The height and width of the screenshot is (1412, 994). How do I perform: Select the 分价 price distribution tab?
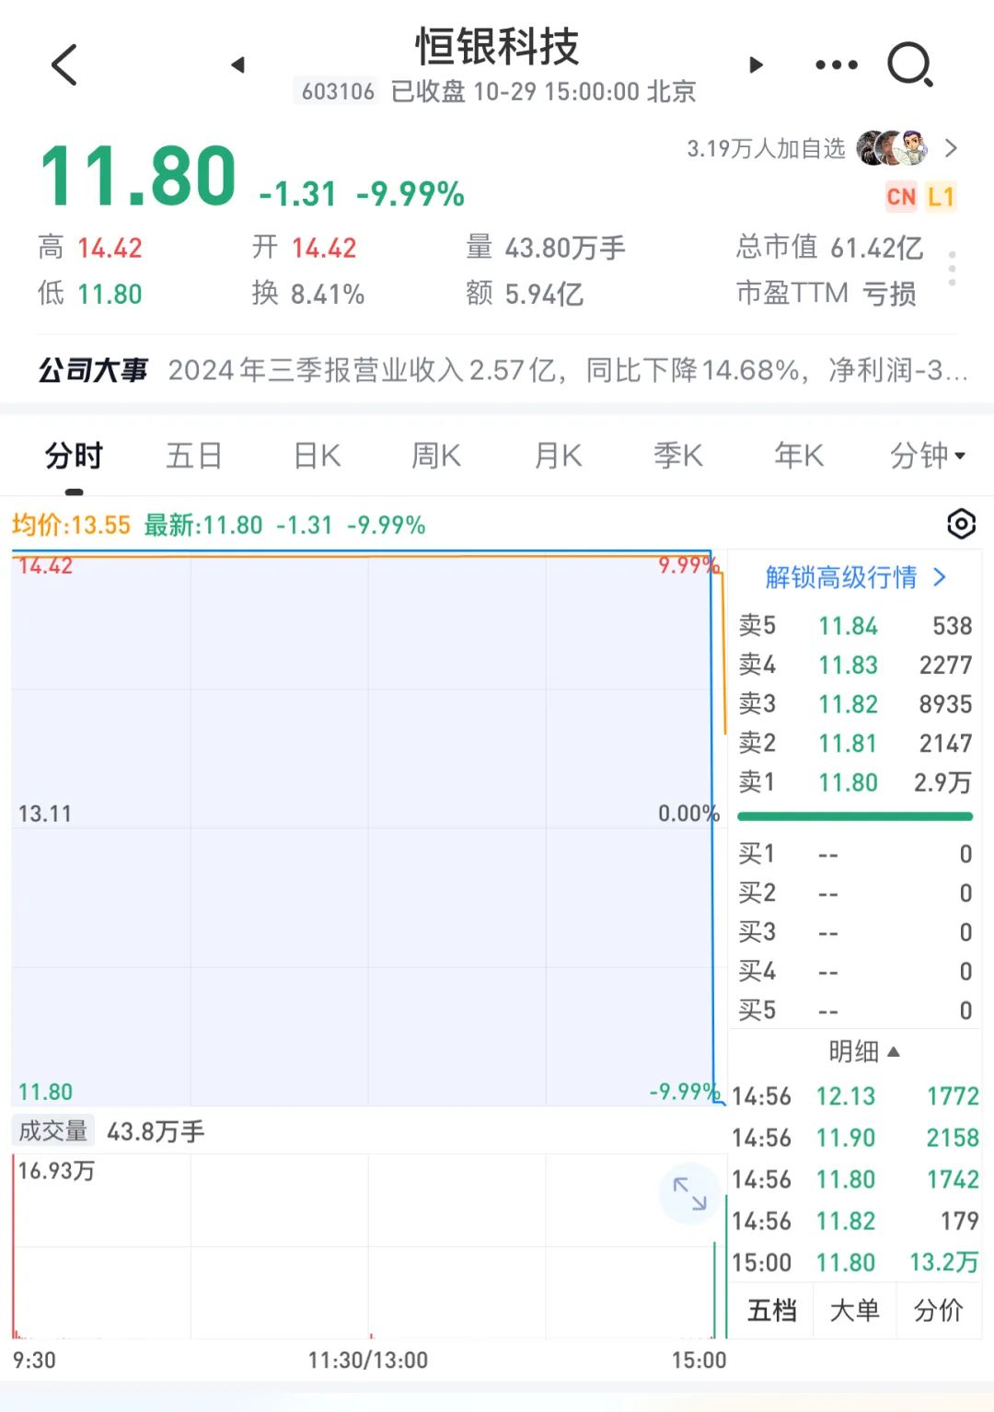pos(939,1310)
